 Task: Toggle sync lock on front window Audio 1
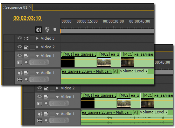pos(26,73)
